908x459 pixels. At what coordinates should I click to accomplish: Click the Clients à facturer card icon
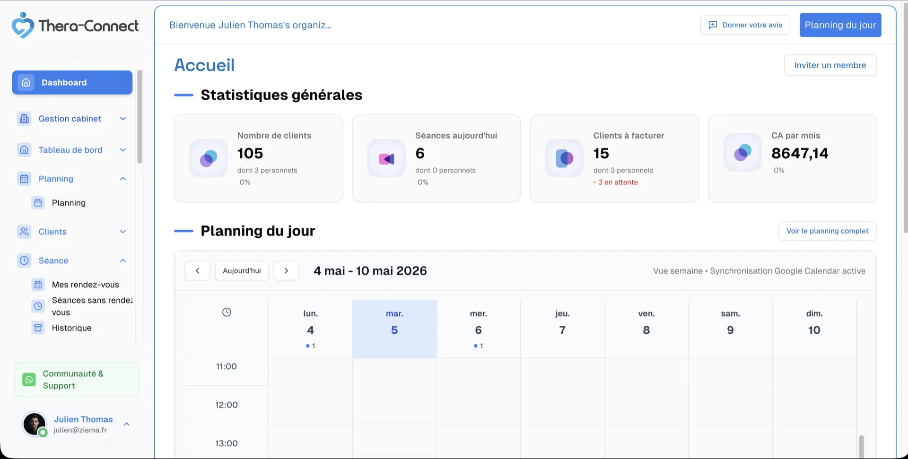tap(565, 158)
